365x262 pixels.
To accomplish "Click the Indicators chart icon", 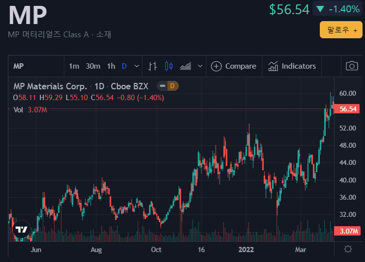I will click(273, 66).
